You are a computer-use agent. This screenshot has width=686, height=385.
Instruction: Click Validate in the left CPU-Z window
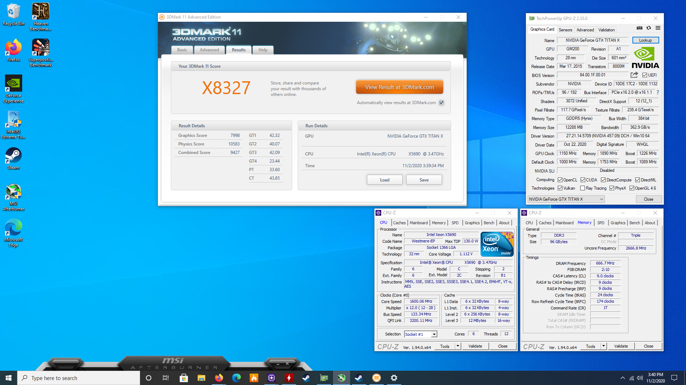tap(475, 346)
